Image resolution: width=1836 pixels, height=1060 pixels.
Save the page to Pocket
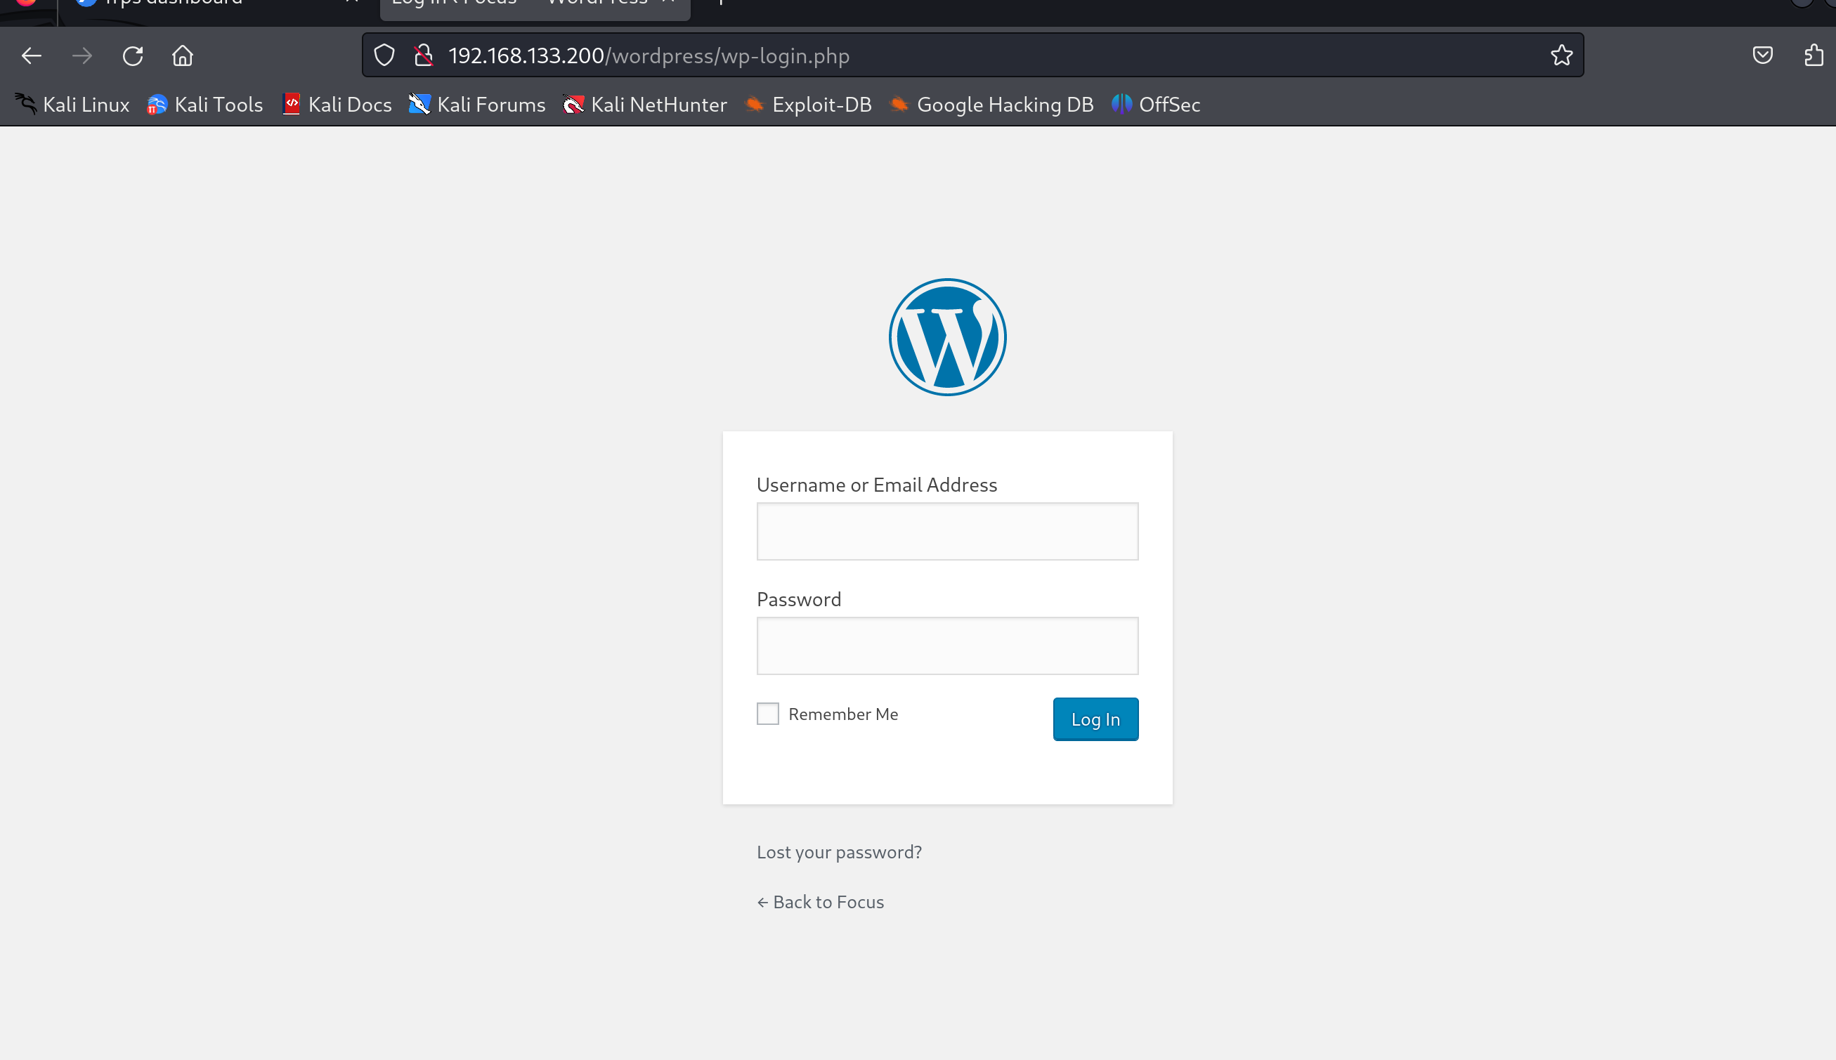point(1762,55)
